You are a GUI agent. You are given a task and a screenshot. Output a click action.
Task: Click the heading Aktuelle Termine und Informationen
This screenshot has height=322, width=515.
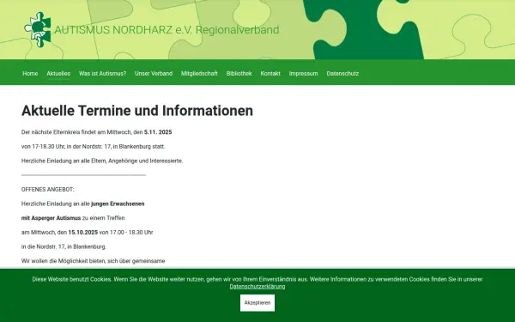[137, 111]
